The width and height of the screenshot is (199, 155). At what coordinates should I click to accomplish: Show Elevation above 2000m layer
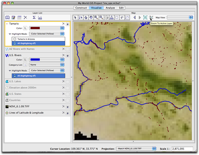pyautogui.click(x=68, y=88)
